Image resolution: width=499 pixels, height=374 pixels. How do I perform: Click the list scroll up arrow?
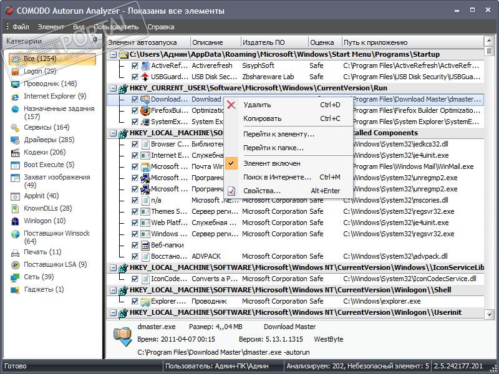coord(489,41)
